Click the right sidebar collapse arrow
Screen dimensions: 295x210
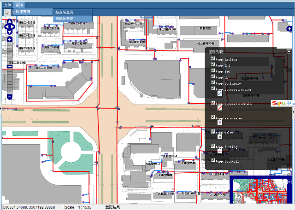[294, 111]
